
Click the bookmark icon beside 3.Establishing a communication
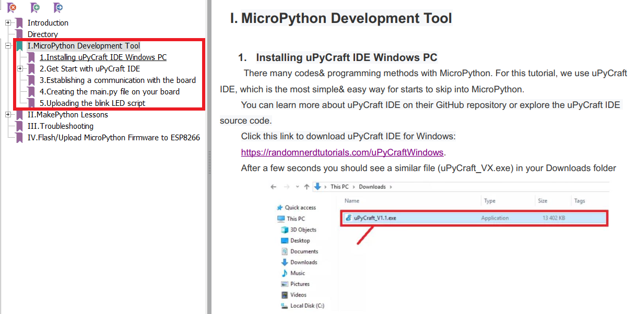31,80
